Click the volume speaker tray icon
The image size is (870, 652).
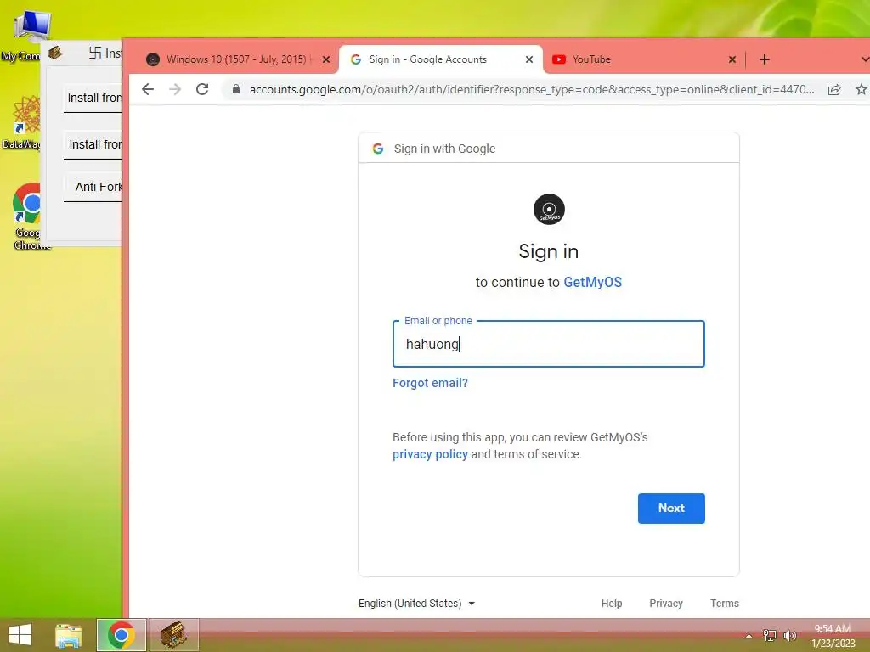click(790, 635)
